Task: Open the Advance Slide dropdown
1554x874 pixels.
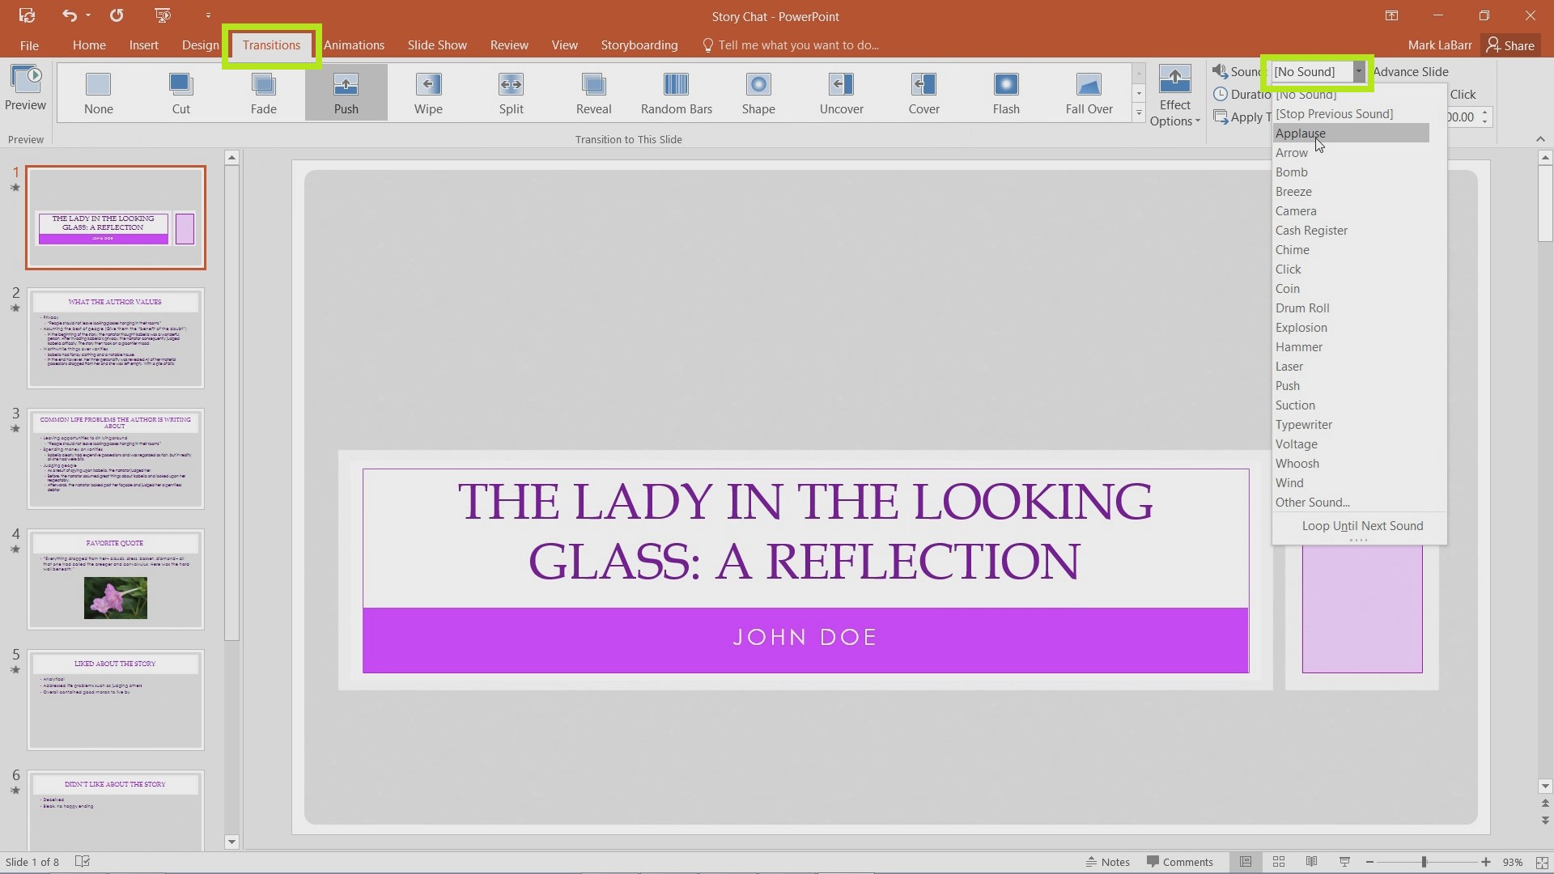Action: (1410, 71)
